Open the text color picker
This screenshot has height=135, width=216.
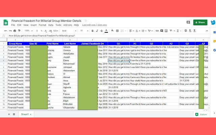coord(106,31)
